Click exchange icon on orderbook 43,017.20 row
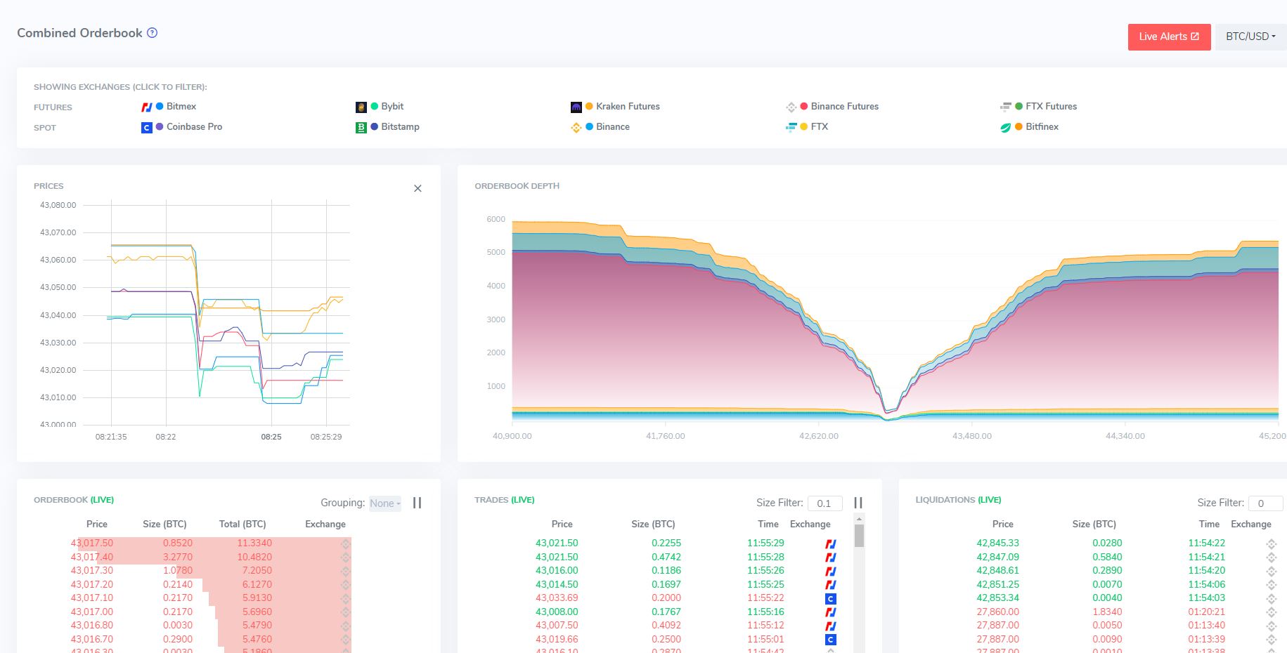 click(x=345, y=585)
